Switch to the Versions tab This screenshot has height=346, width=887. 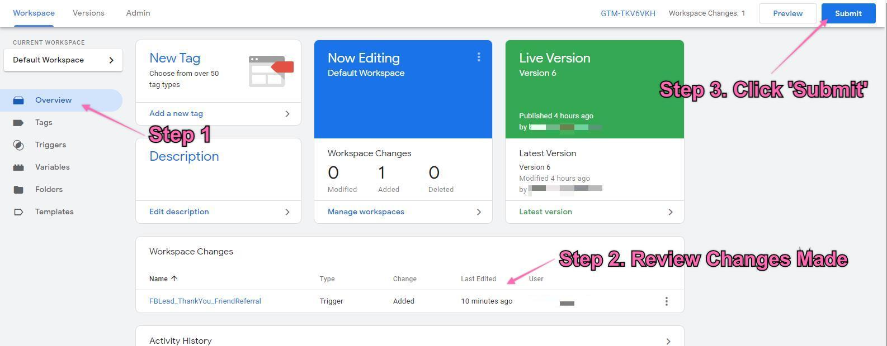[88, 13]
